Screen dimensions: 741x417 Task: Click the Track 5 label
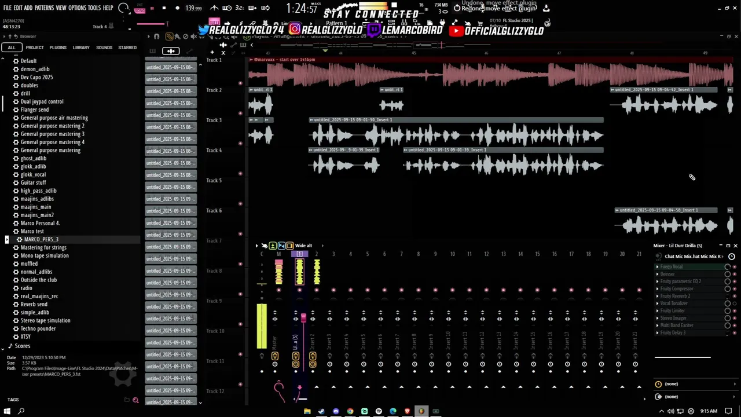pyautogui.click(x=214, y=181)
